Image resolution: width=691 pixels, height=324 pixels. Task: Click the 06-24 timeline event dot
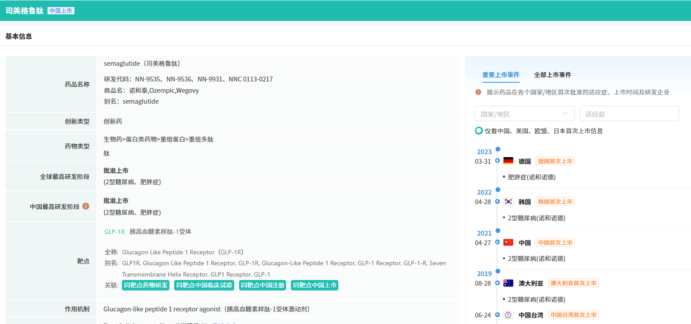coord(497,315)
